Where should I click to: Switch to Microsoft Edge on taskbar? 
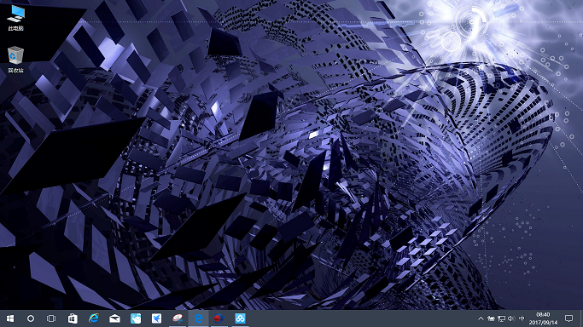[199, 318]
